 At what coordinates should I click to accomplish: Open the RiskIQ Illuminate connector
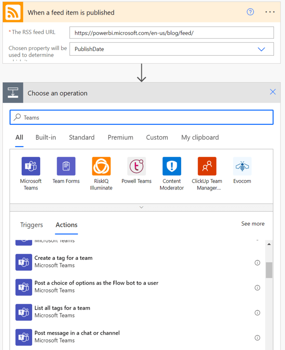[101, 166]
